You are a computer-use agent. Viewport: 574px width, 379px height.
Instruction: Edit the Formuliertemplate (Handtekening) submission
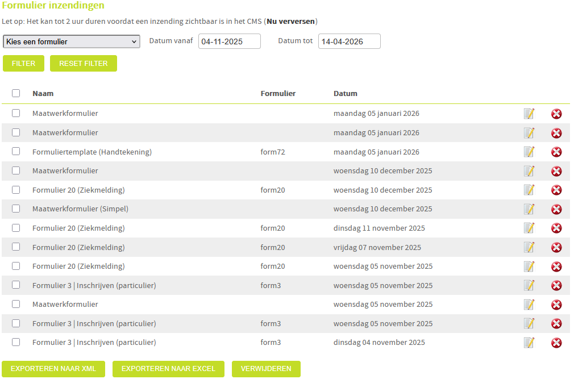point(529,152)
